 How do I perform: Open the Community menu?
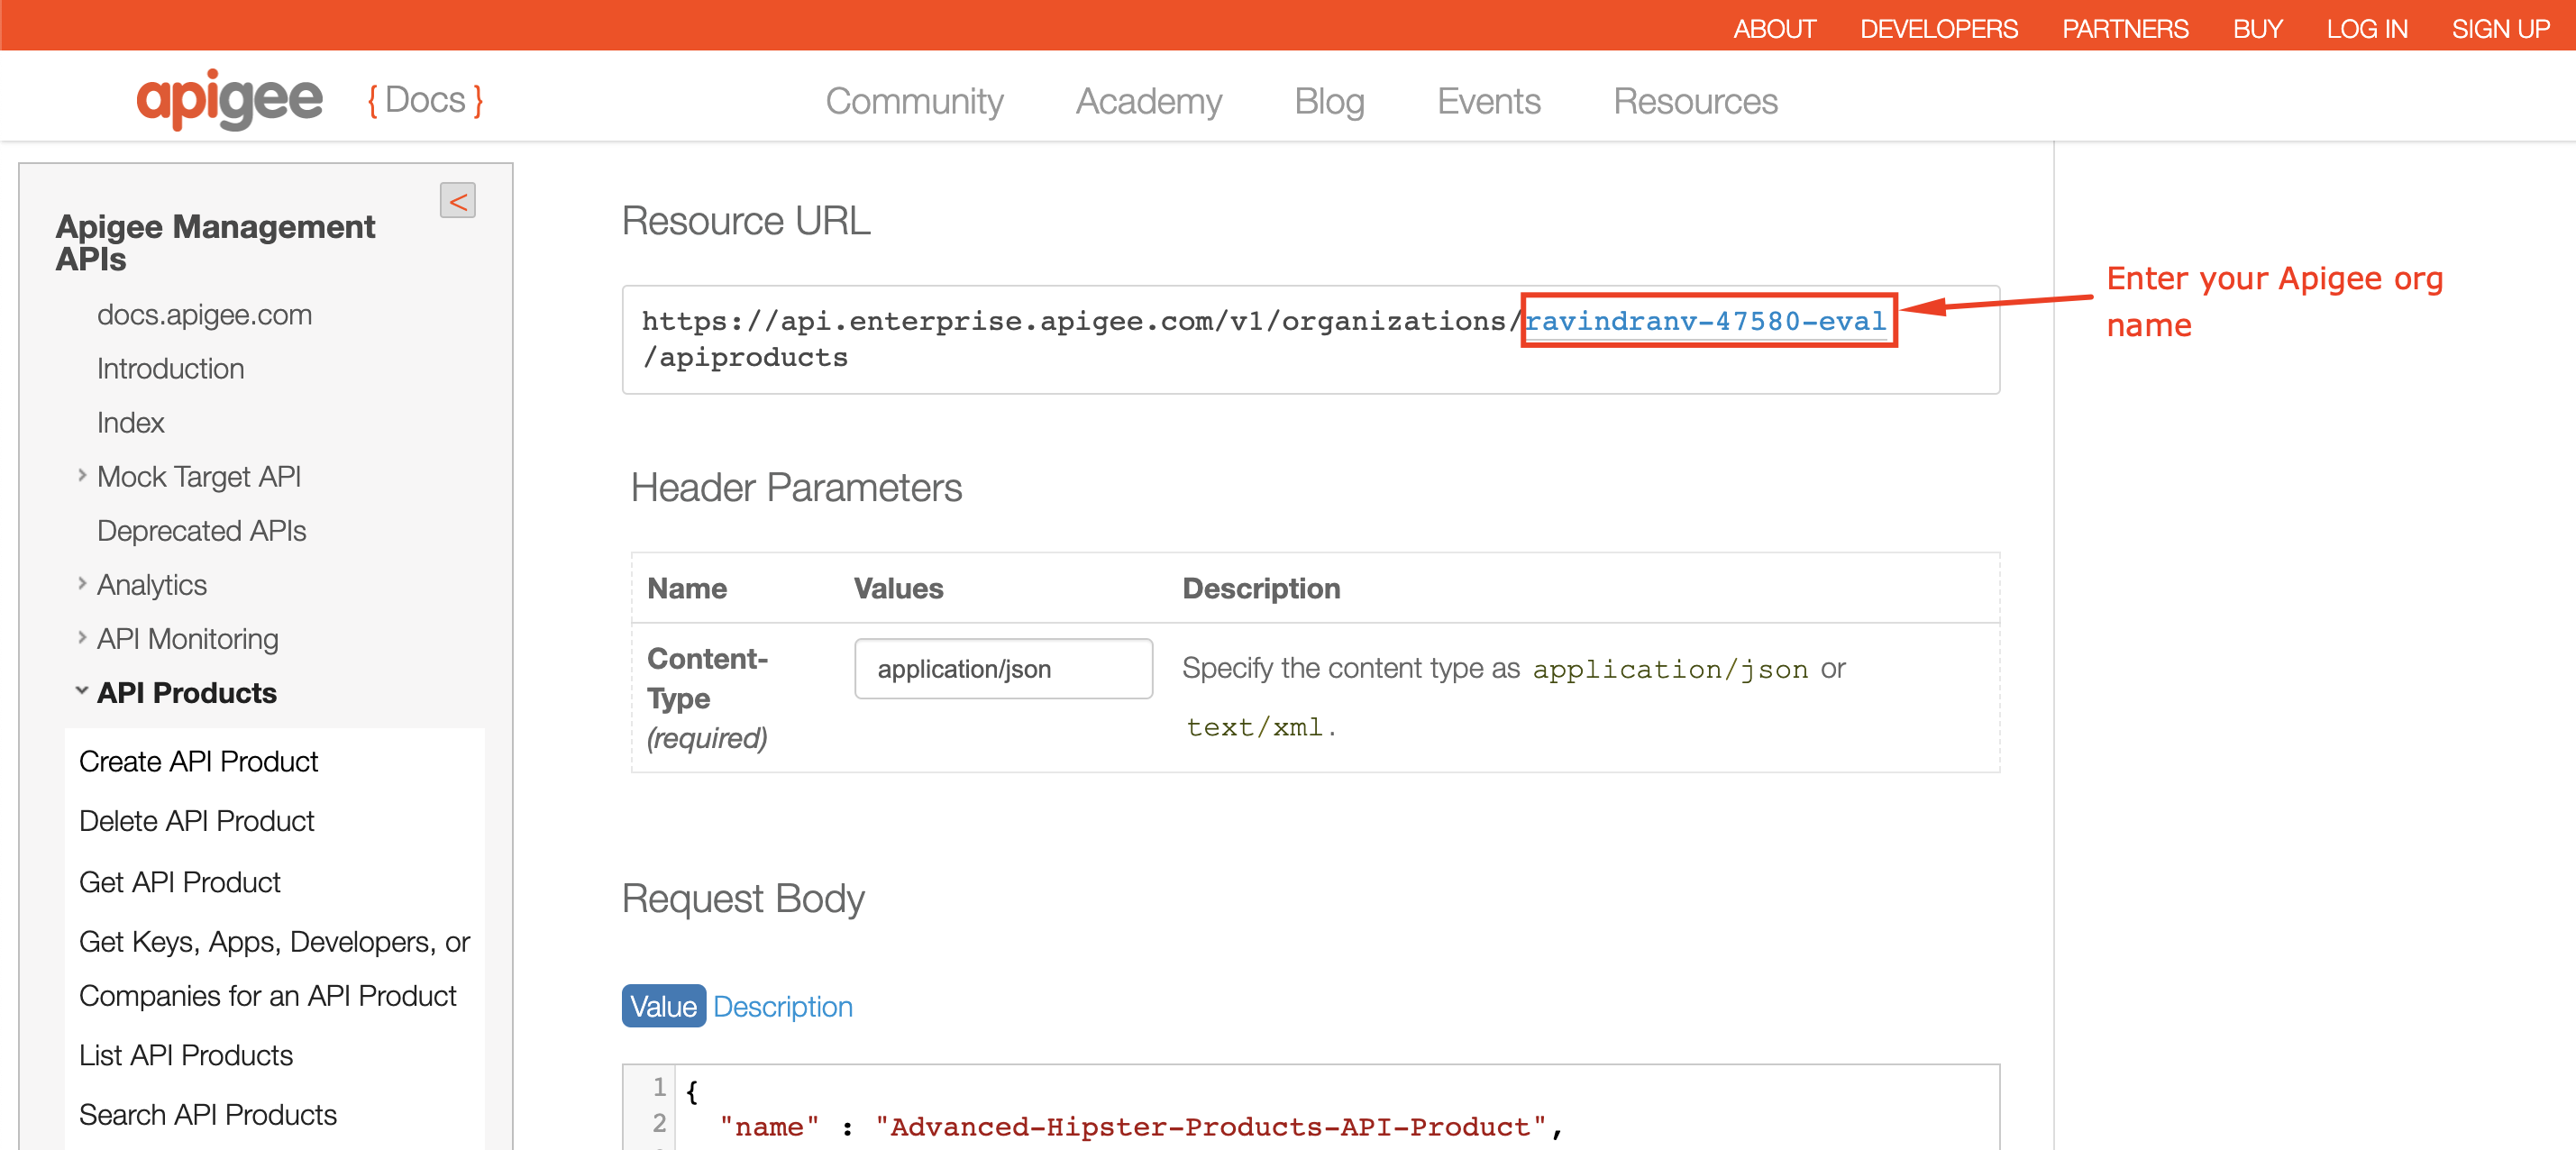coord(914,101)
